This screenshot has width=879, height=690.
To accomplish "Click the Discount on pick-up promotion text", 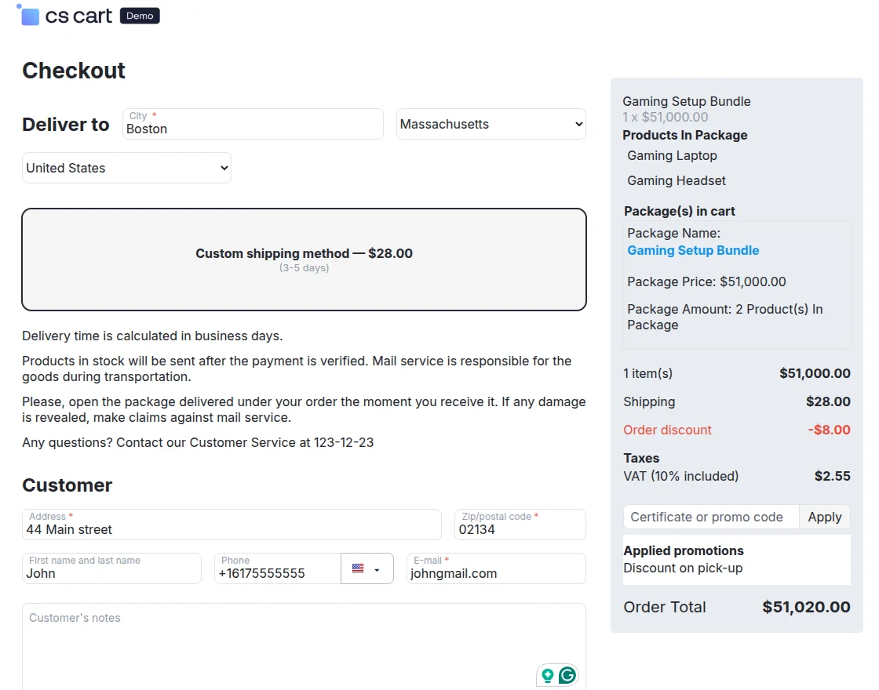I will (683, 568).
